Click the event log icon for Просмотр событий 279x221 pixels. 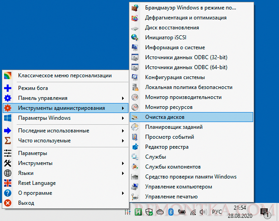(135, 137)
